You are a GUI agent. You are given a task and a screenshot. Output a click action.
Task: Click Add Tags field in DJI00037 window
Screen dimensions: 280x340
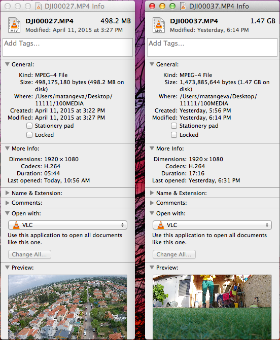click(x=212, y=47)
